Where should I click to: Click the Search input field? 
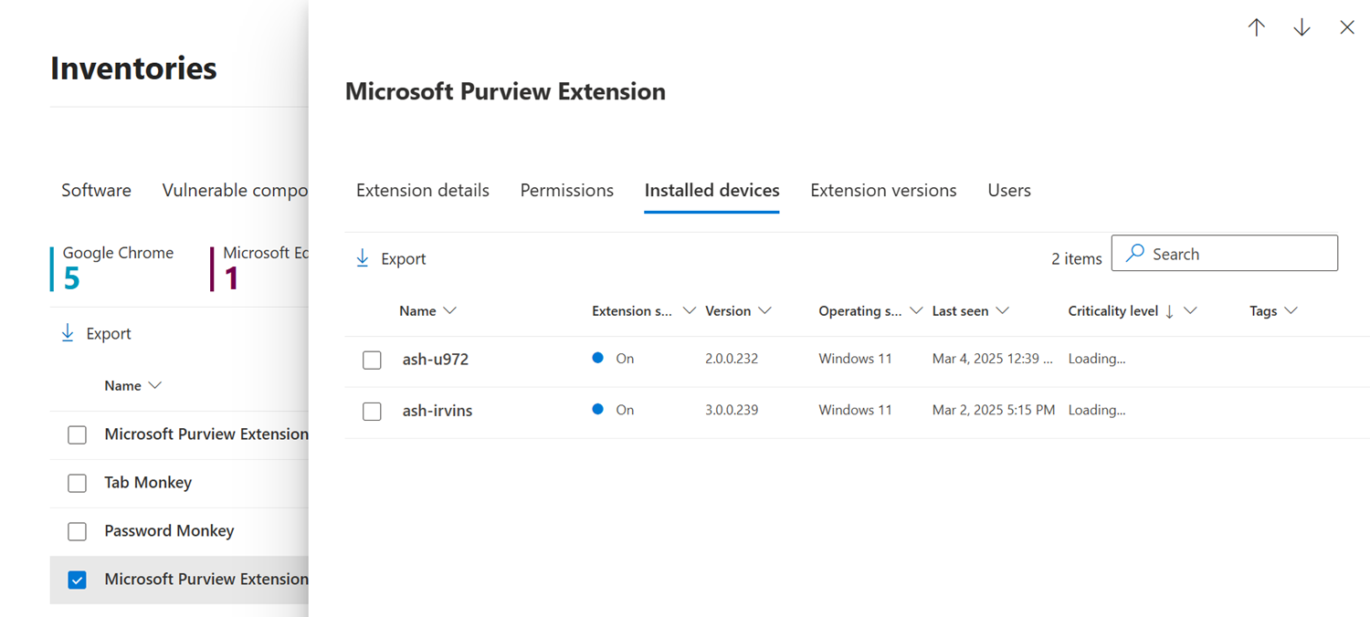pyautogui.click(x=1225, y=254)
